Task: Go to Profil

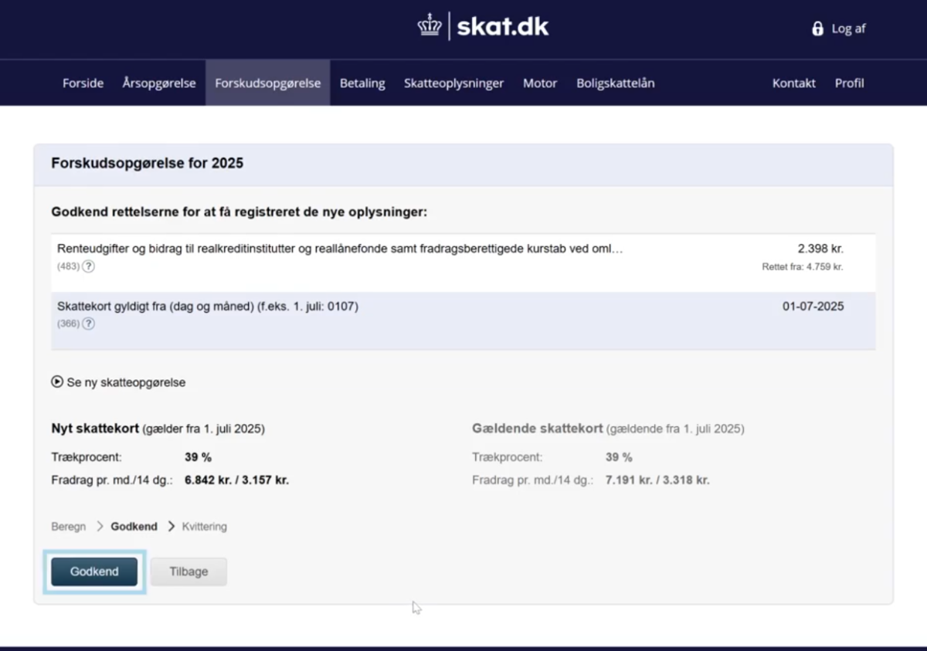Action: click(849, 83)
